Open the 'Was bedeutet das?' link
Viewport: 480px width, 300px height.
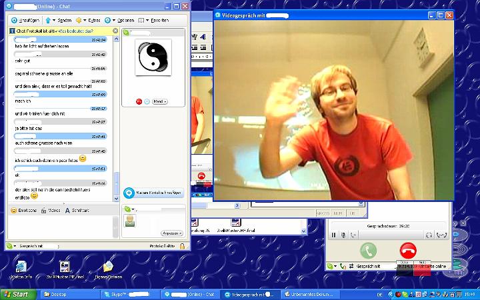75,31
